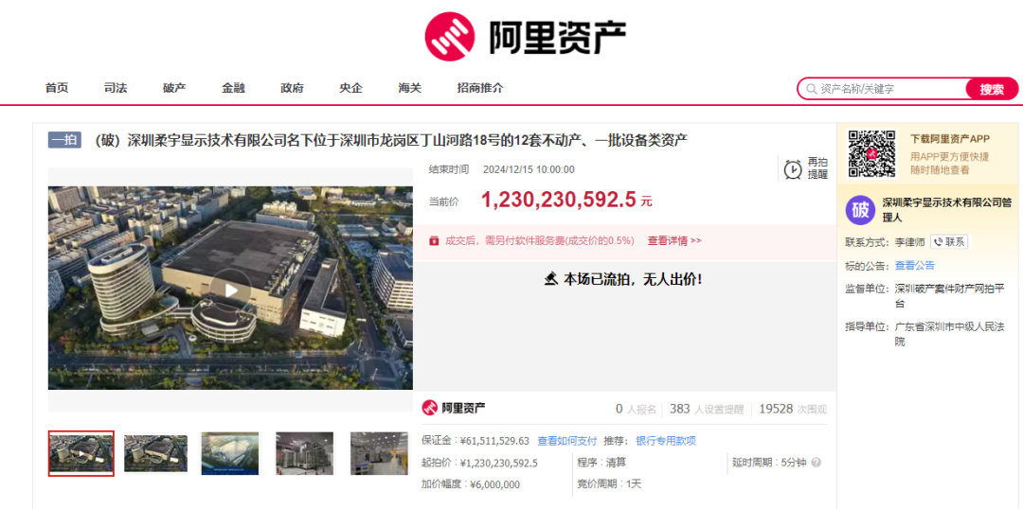Go to the 破产 section
1023x509 pixels.
(174, 88)
